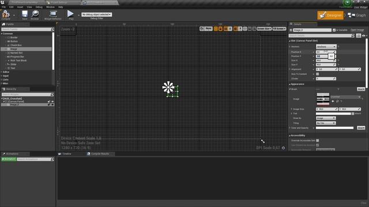
Task: Click localization preview 'None' button in viewport toolbar
Action: 208,29
